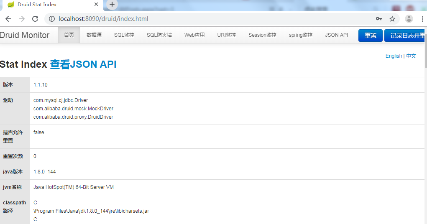The height and width of the screenshot is (224, 427).
Task: Click the 重置次数 row label
Action: click(x=13, y=156)
